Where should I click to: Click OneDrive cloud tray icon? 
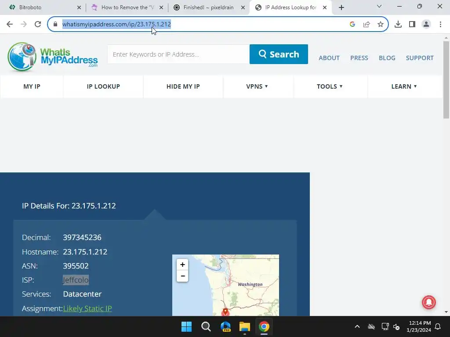371,326
